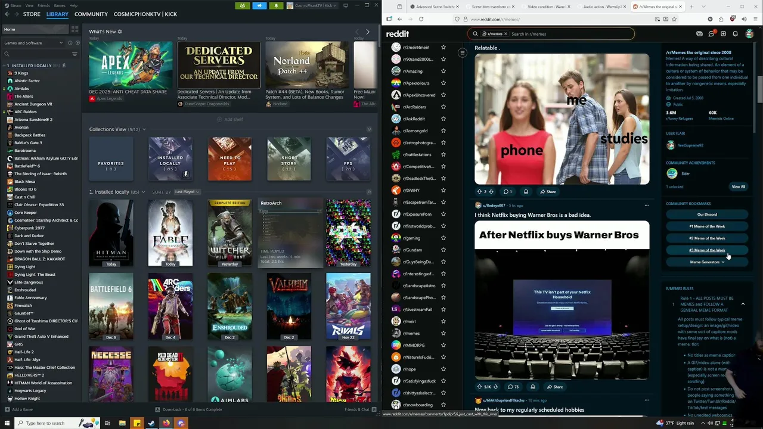This screenshot has height=429, width=763.
Task: Select Advanced Scene Switcher Firefox tab
Action: point(434,7)
